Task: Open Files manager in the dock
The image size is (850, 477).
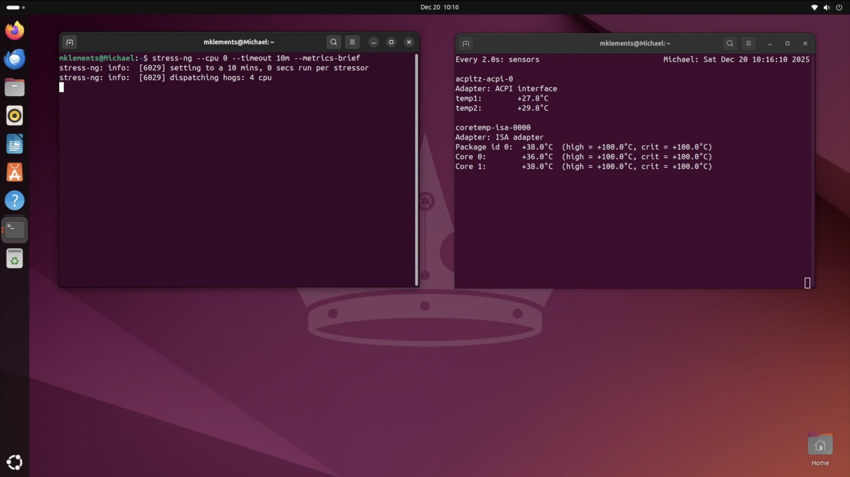Action: 15,88
